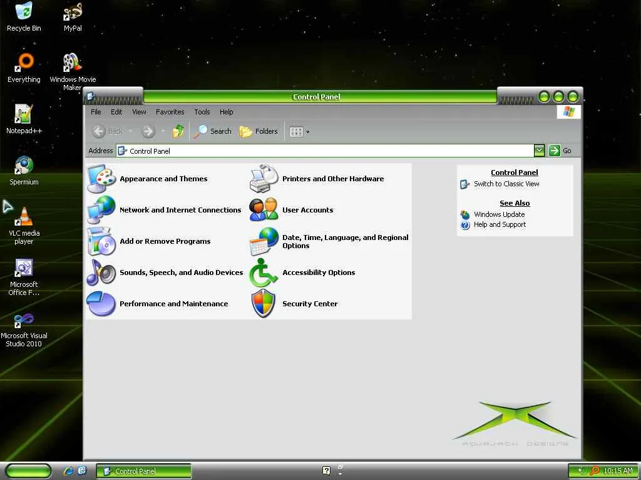Open Sounds, Speech, and Audio Devices icon
The image size is (641, 480).
(x=101, y=272)
